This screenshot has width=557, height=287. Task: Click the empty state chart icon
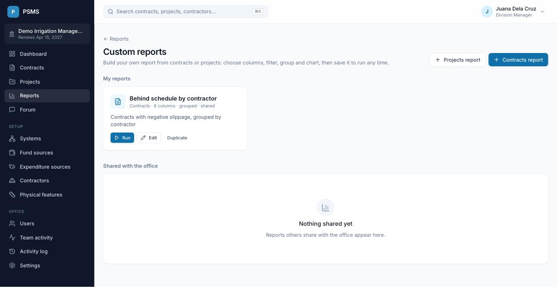pyautogui.click(x=326, y=207)
